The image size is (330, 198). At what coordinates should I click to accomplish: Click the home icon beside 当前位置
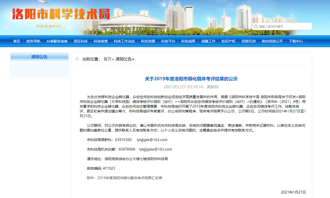[77, 59]
